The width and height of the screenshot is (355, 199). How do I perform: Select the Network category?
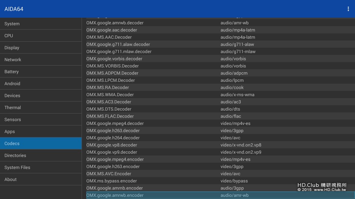tap(41, 60)
